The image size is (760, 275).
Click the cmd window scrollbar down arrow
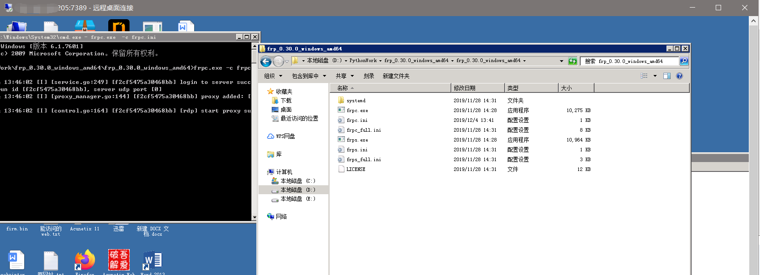click(x=255, y=217)
